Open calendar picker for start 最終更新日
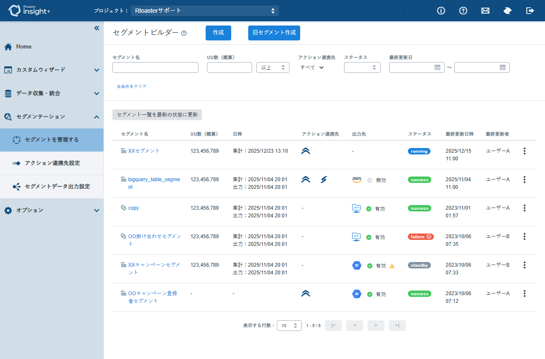Screen dimensions: 545x359 tap(437, 68)
